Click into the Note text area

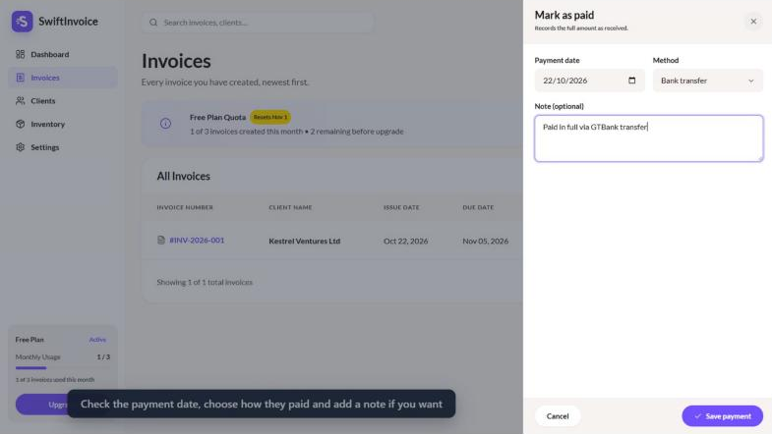648,138
